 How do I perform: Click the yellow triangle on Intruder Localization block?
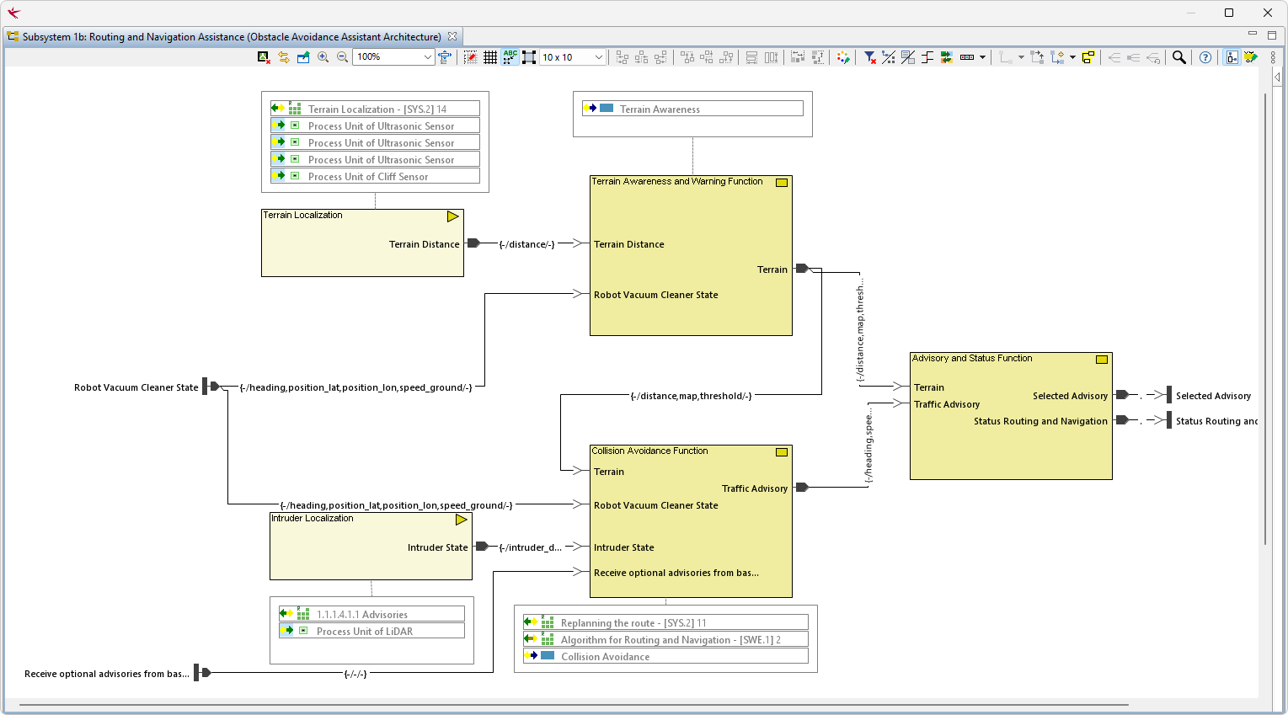[461, 520]
